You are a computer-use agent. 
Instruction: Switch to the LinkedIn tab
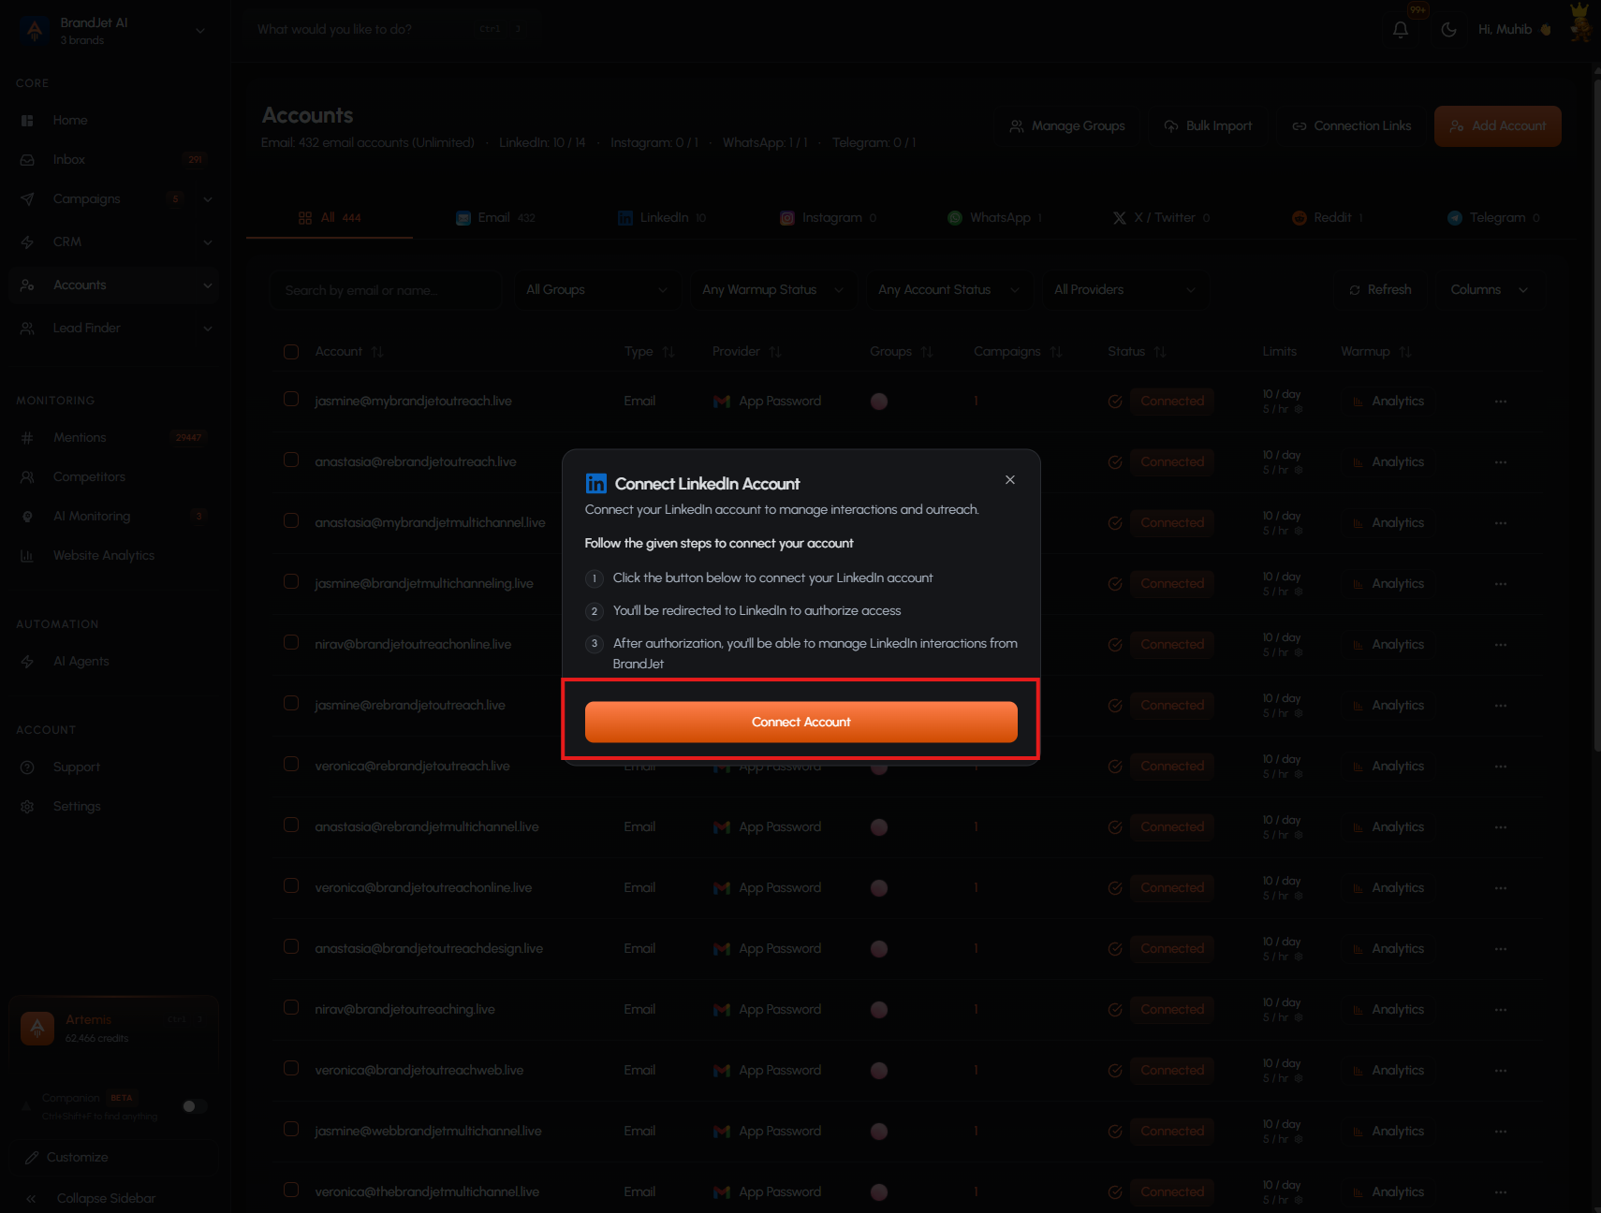662,217
